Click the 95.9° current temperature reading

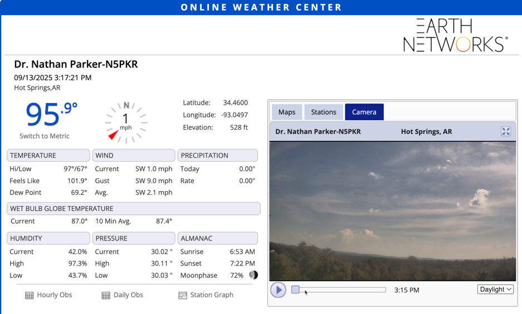point(51,114)
